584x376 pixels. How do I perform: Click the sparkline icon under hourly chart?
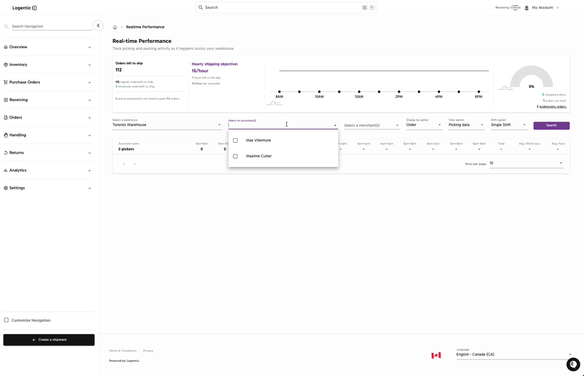[x=275, y=103]
